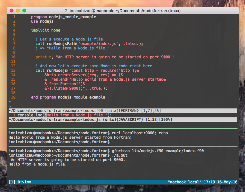Click output 'Hello World from a Node.js server started from Fortran!'

click(70, 137)
